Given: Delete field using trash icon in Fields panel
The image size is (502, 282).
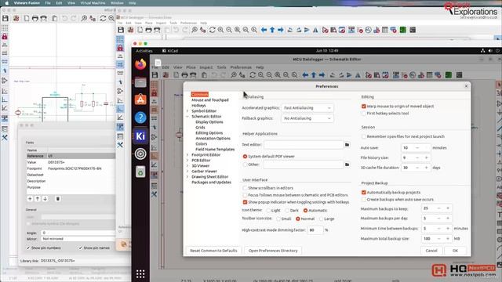Looking at the screenshot, I should point(58,199).
